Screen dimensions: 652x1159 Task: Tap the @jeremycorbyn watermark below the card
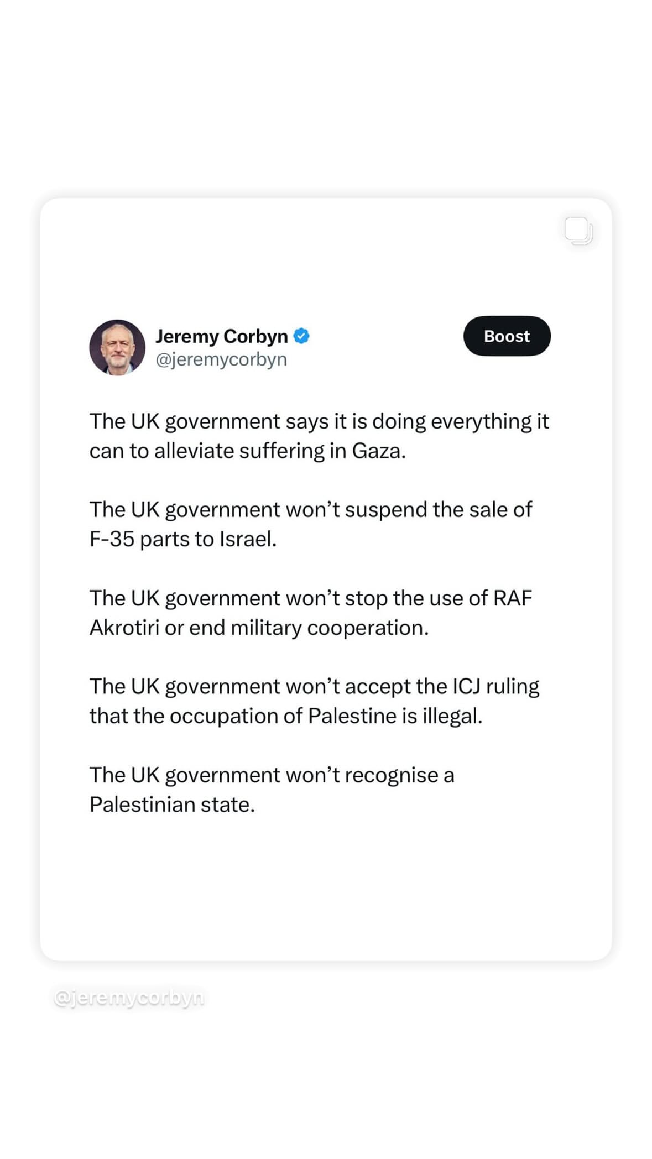(x=129, y=998)
